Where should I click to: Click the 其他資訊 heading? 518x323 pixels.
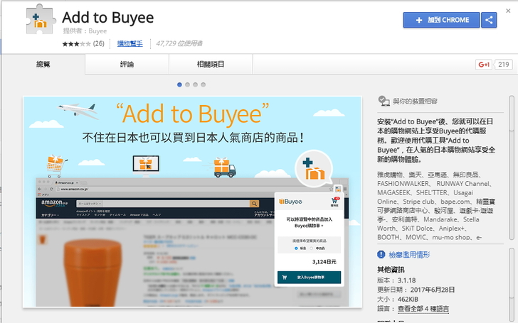[391, 270]
